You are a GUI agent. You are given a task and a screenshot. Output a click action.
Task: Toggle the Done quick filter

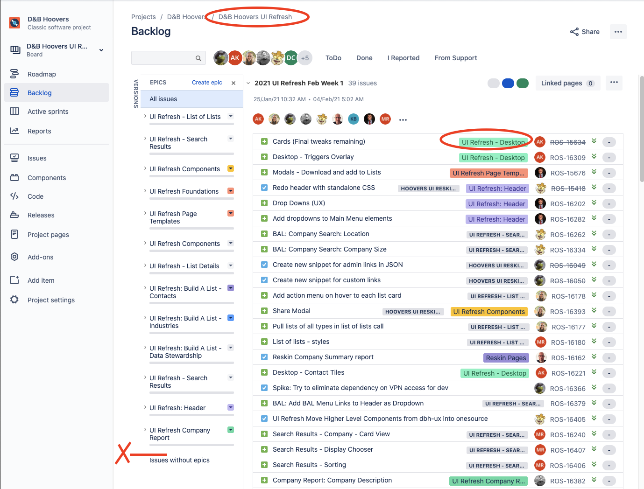click(x=364, y=58)
